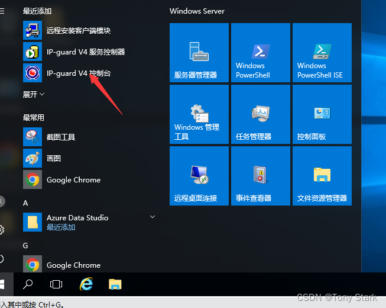The height and width of the screenshot is (308, 386).
Task: Open 截图工具 snipping tool icon
Action: 33,137
